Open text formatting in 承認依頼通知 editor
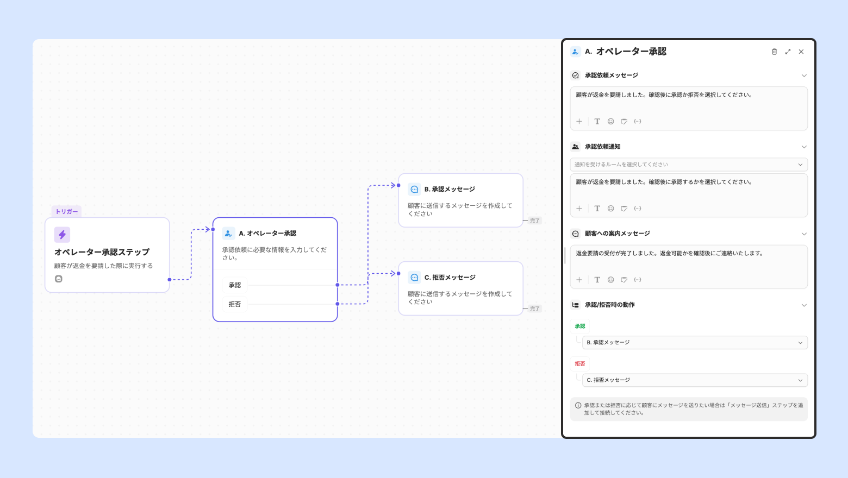Screen dimensions: 848x478 coord(597,209)
